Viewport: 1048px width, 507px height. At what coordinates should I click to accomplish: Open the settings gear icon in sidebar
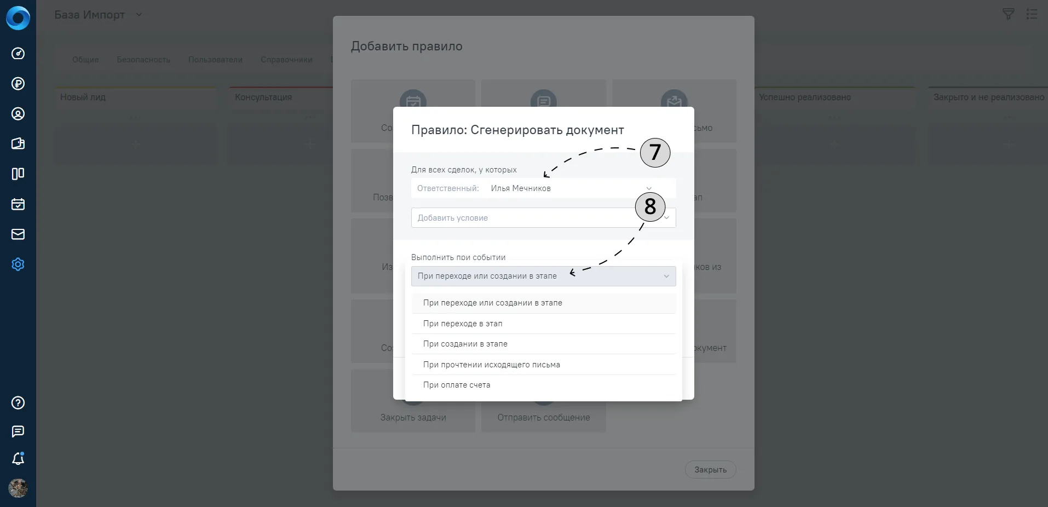pos(18,264)
